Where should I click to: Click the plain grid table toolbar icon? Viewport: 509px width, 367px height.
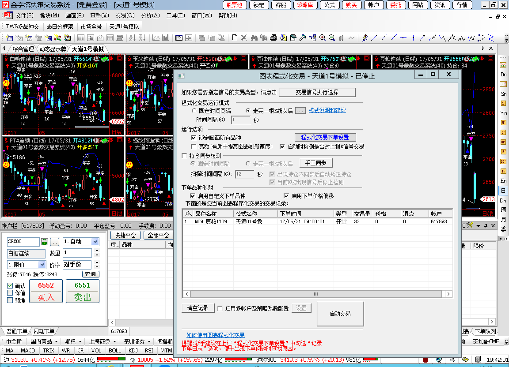coord(81,38)
